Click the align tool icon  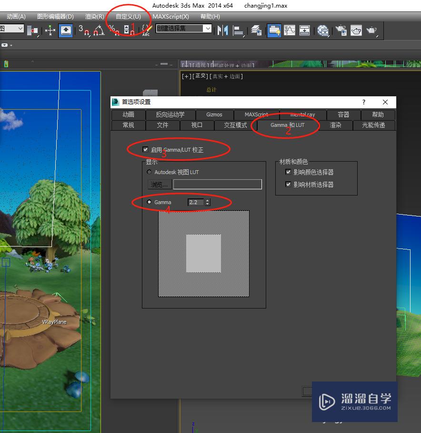[238, 31]
